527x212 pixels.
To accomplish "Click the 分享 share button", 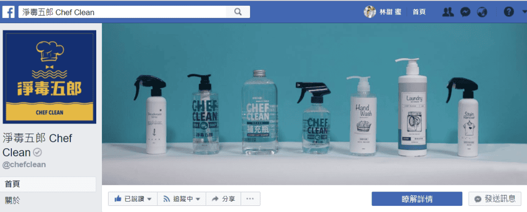I will click(223, 199).
